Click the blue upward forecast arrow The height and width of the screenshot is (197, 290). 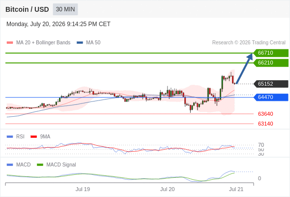244,68
